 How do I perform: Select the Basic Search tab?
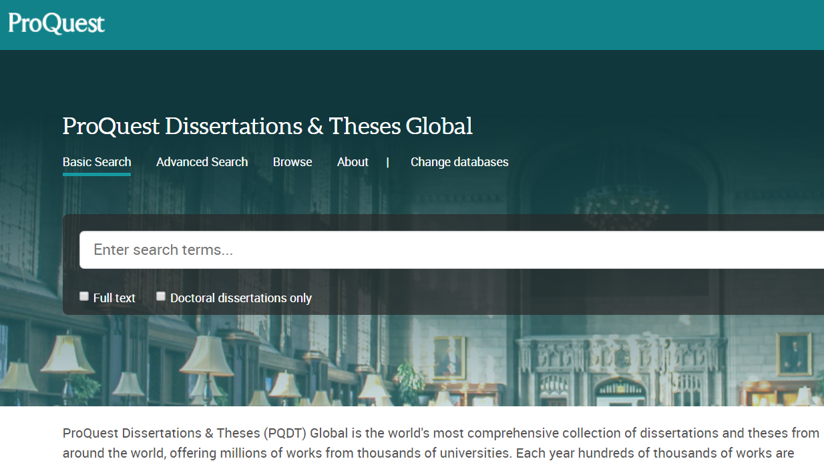click(97, 162)
